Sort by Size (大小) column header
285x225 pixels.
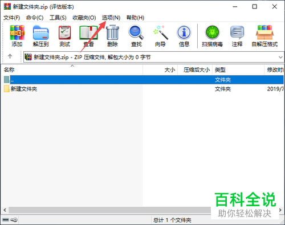tap(160, 70)
